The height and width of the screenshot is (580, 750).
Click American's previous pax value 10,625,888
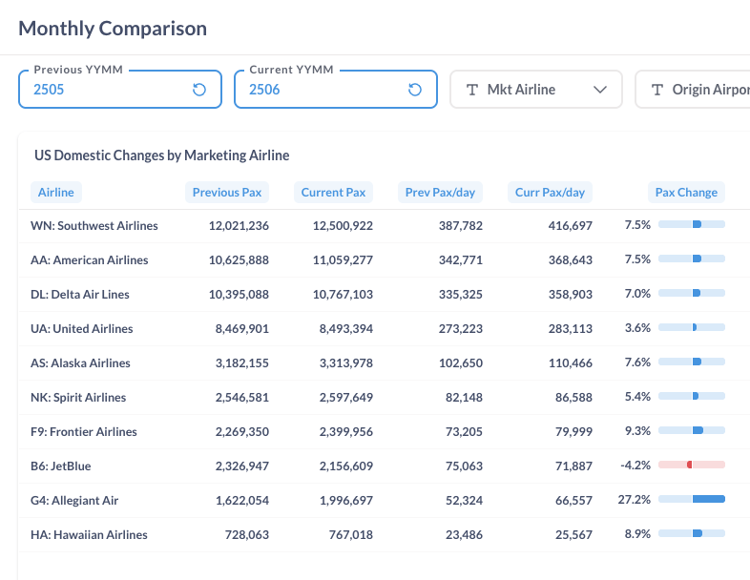coord(239,260)
